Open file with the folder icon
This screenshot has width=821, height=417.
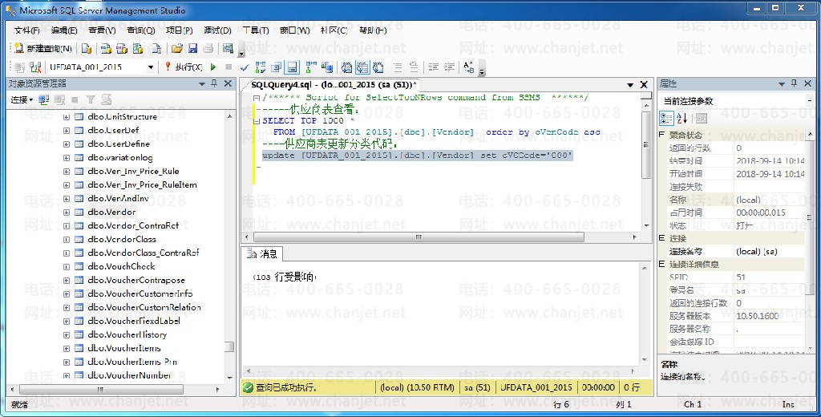click(x=177, y=49)
